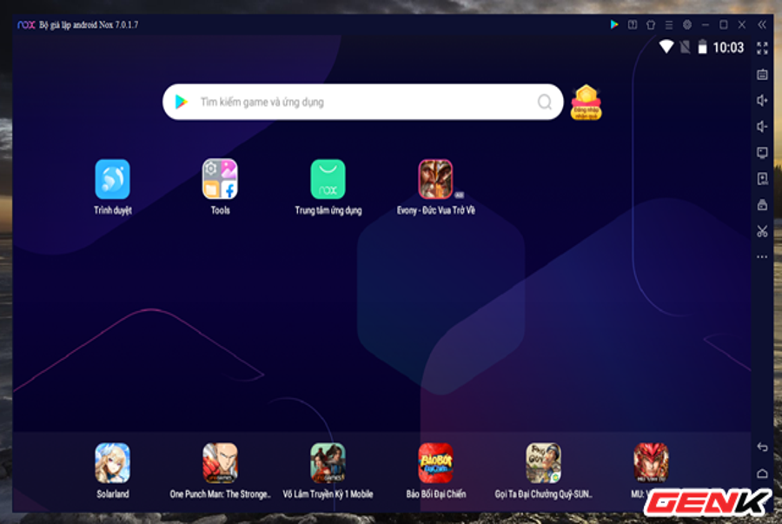Collapse the sidebar with double arrow icon
The height and width of the screenshot is (524, 782).
pyautogui.click(x=762, y=24)
